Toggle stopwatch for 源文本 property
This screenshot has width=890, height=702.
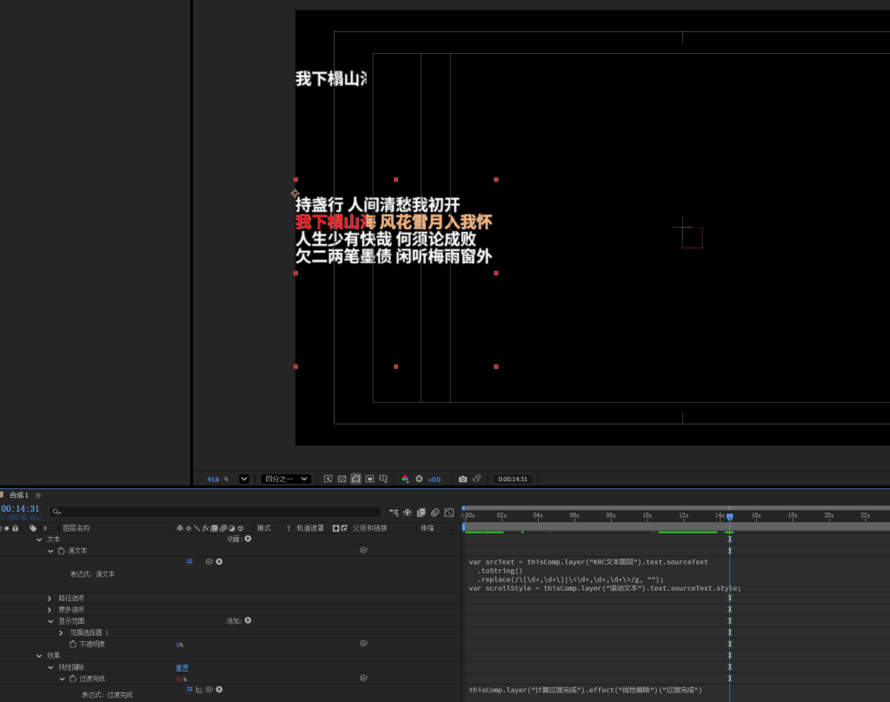coord(62,551)
